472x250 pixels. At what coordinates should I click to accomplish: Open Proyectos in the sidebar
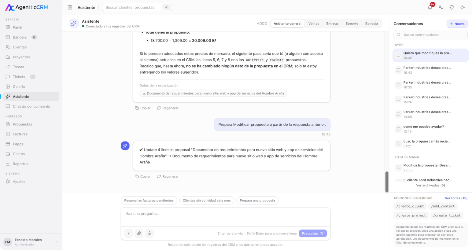31,57
